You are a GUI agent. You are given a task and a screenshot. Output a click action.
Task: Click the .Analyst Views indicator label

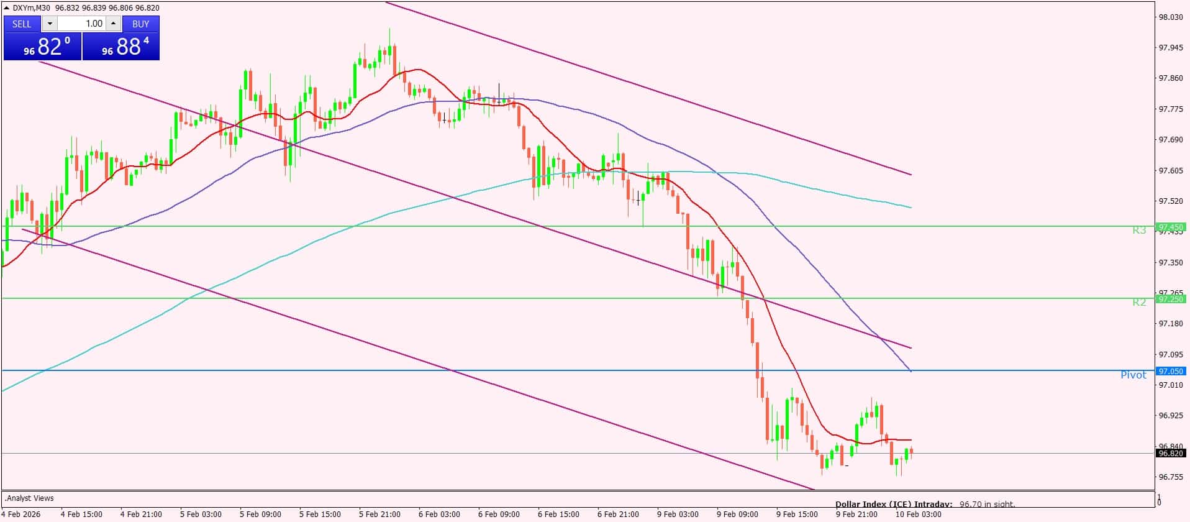coord(30,498)
